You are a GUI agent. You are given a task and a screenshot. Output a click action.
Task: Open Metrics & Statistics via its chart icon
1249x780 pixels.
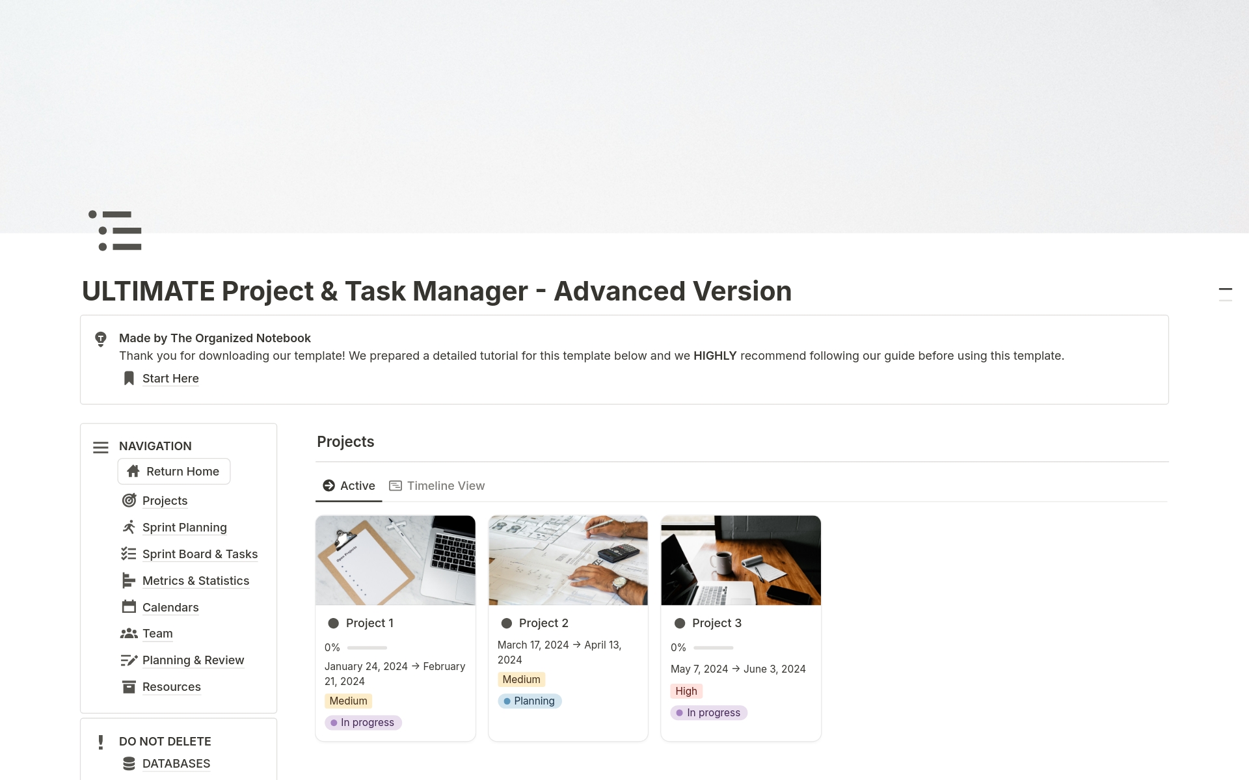(129, 580)
